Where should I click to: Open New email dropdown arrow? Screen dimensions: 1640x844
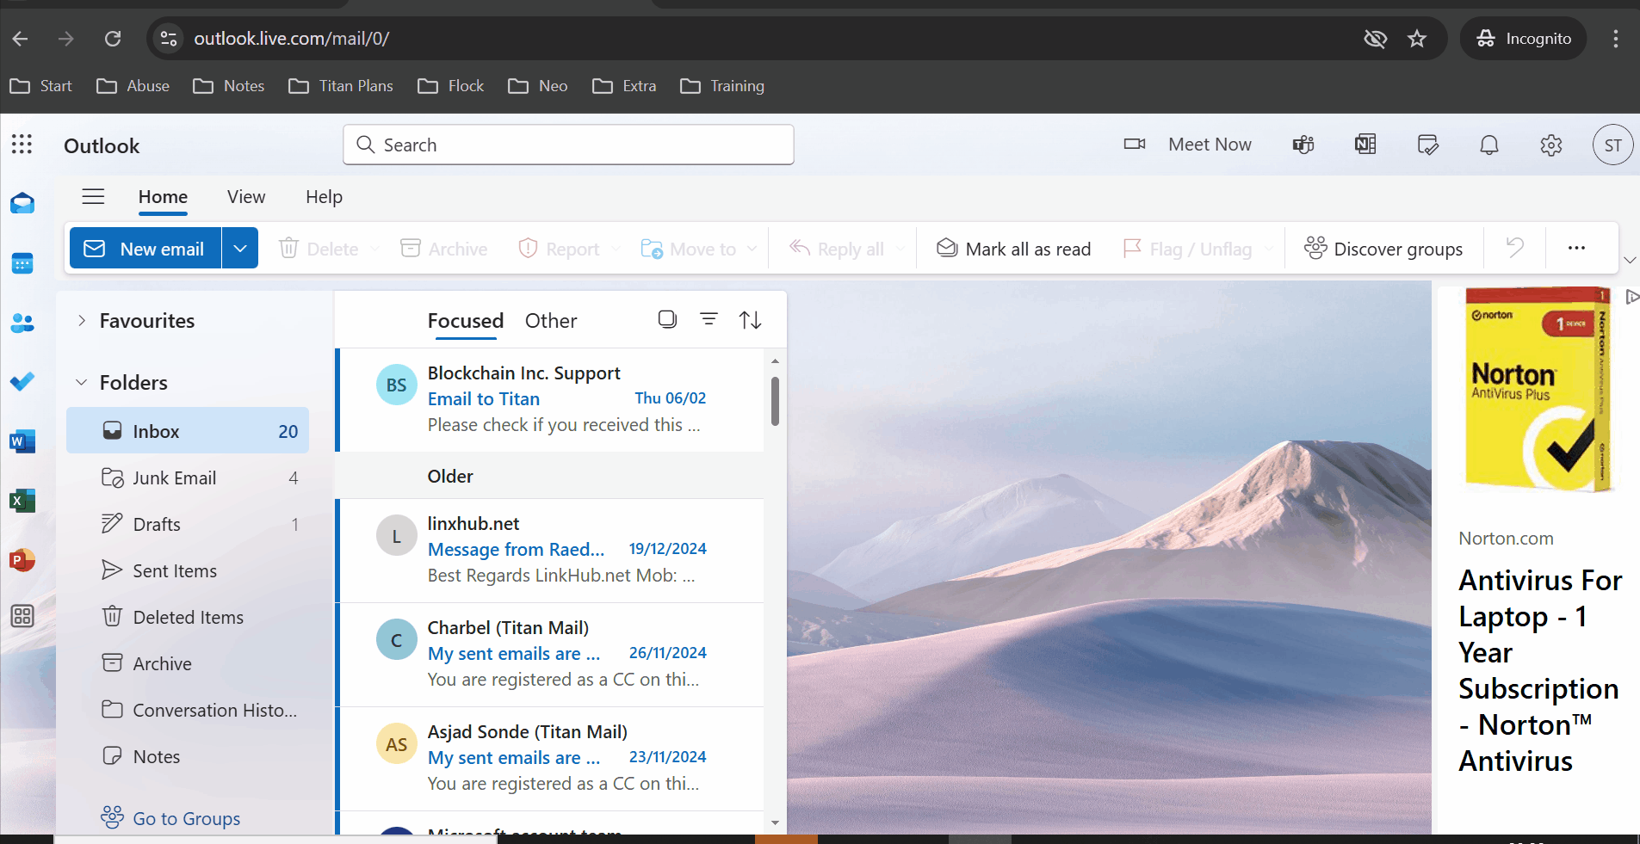(240, 248)
